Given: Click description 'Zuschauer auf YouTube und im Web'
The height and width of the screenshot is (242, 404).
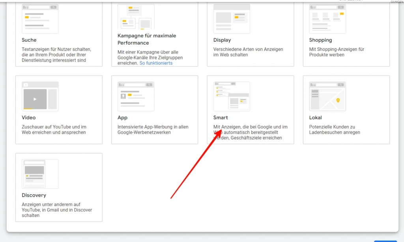Looking at the screenshot, I should point(54,129).
